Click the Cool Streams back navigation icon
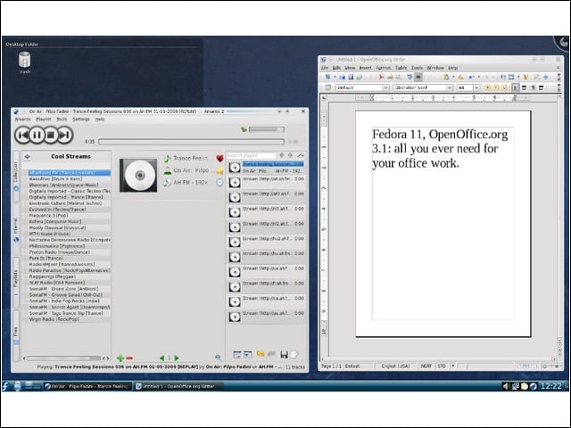571x428 pixels. click(27, 157)
